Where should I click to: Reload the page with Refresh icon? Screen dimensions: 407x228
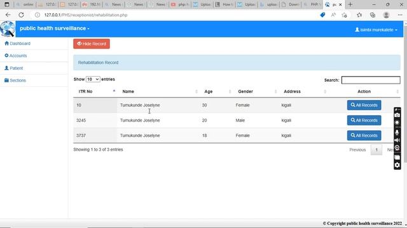tap(21, 15)
